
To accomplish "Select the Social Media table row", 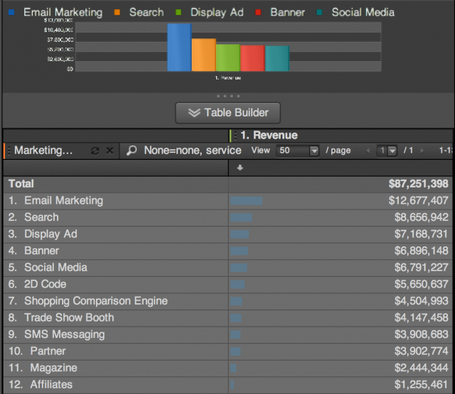I will click(227, 268).
